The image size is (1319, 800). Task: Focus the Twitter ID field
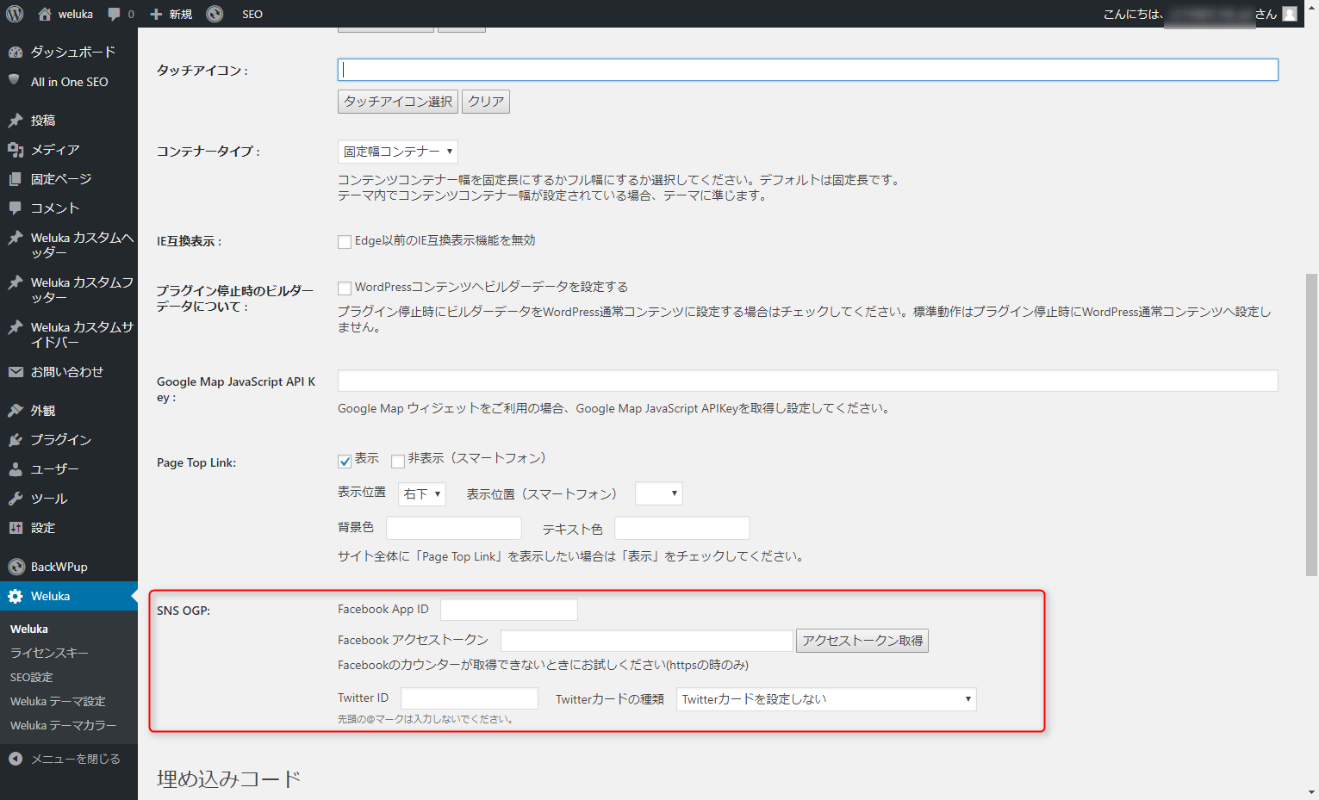click(x=470, y=698)
